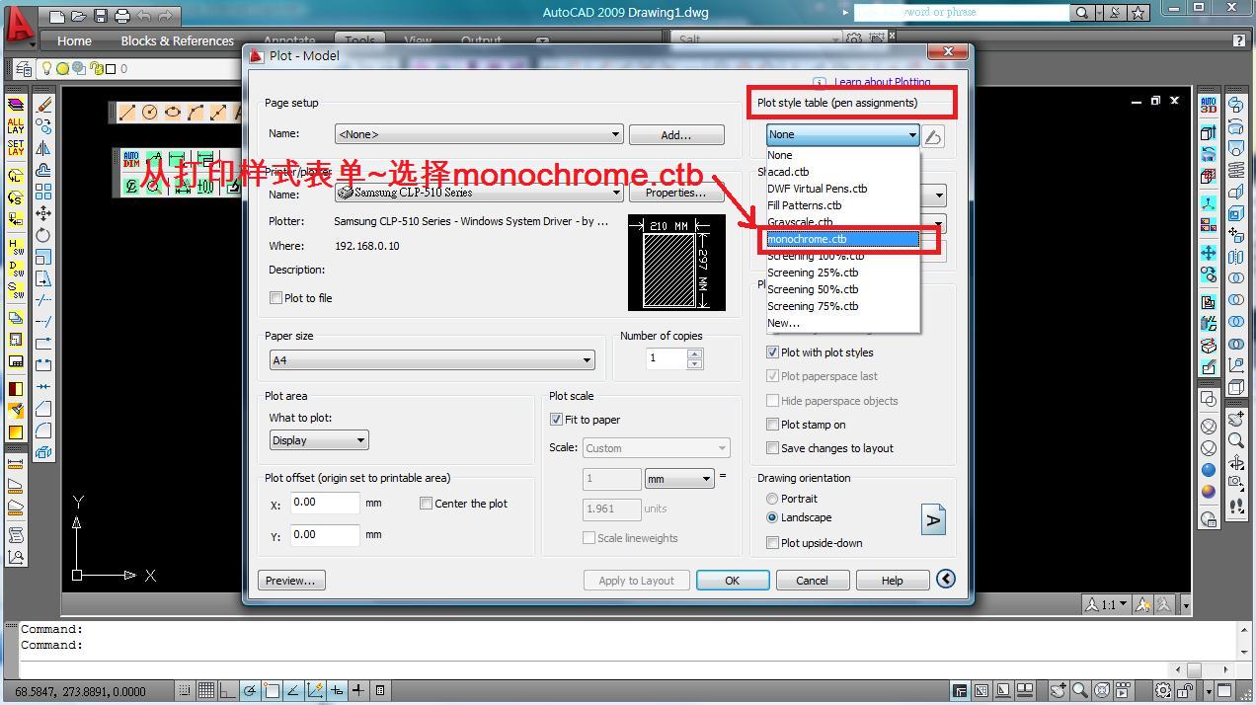Toggle Dynamic UCS in status bar

(315, 690)
